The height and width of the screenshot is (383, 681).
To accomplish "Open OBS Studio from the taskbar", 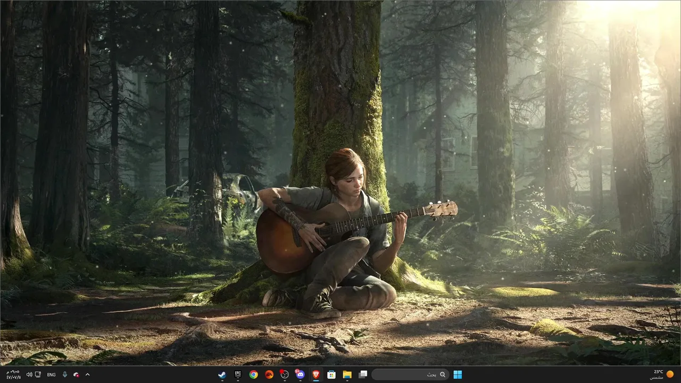I will coord(285,374).
